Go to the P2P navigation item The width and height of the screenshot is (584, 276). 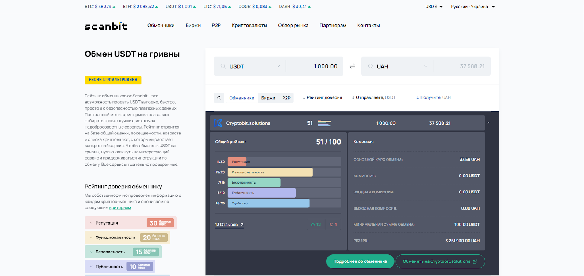pos(216,26)
